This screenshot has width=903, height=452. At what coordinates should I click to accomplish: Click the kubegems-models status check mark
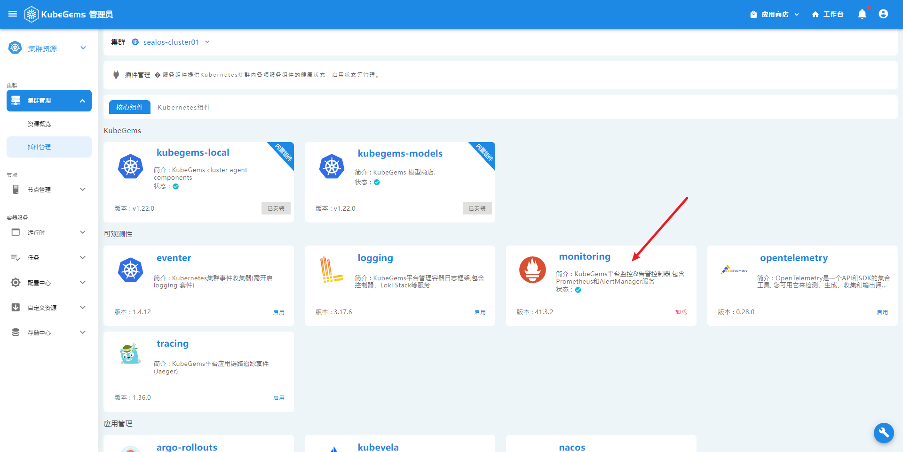pyautogui.click(x=377, y=182)
